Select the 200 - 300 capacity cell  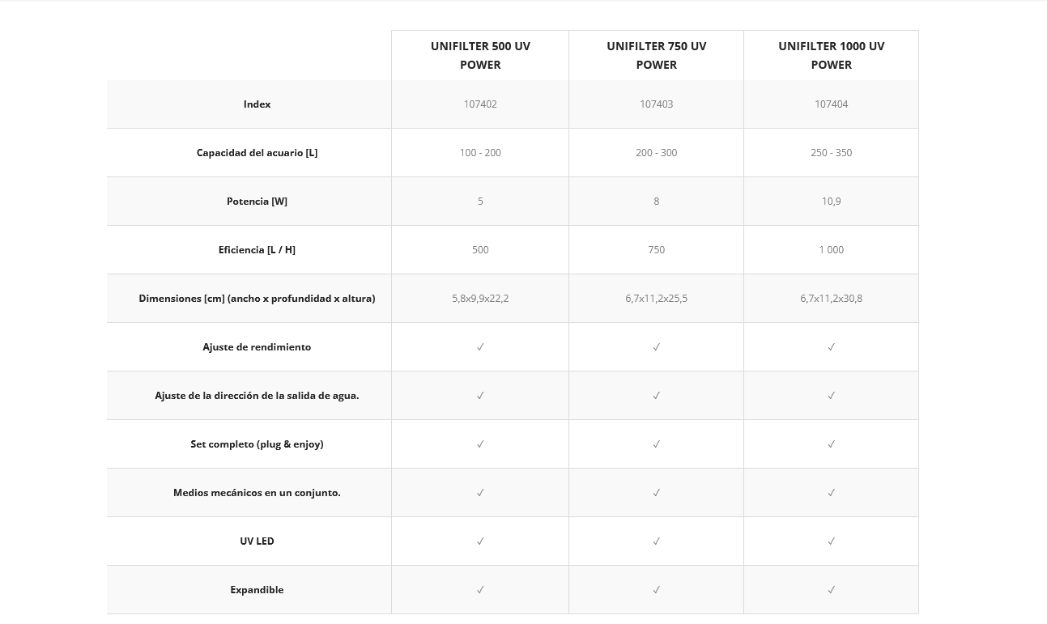pyautogui.click(x=656, y=153)
